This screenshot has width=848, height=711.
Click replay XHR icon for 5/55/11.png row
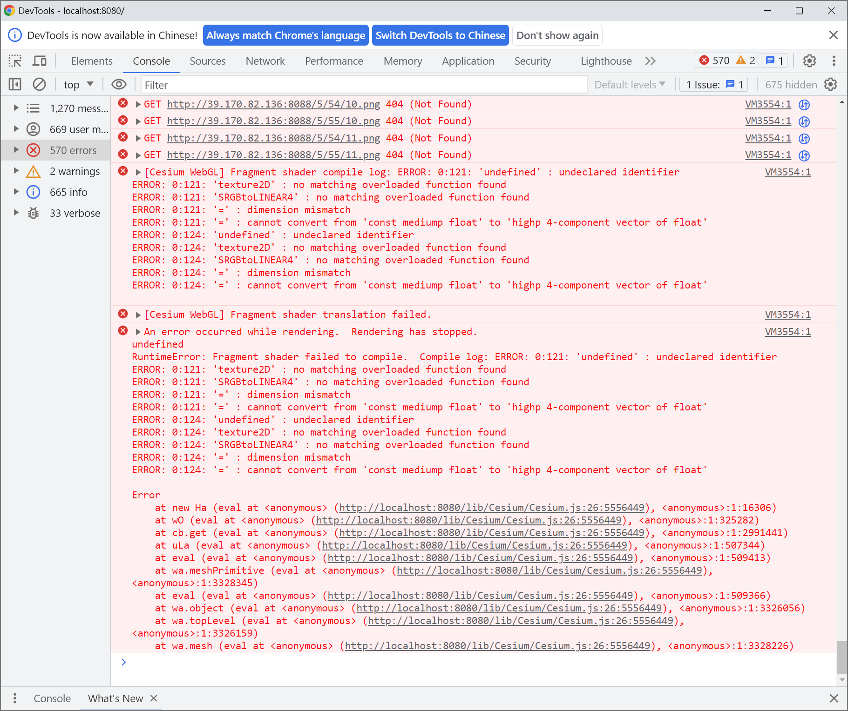coord(804,155)
